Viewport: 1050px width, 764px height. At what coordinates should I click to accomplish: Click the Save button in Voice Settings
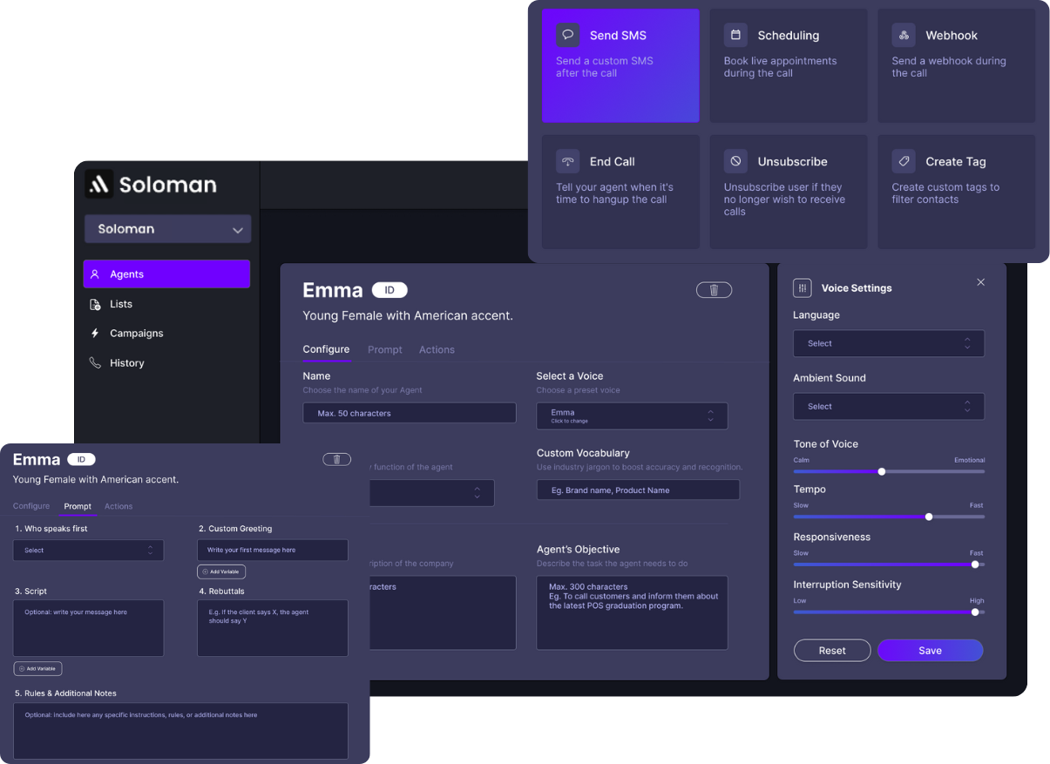click(930, 651)
